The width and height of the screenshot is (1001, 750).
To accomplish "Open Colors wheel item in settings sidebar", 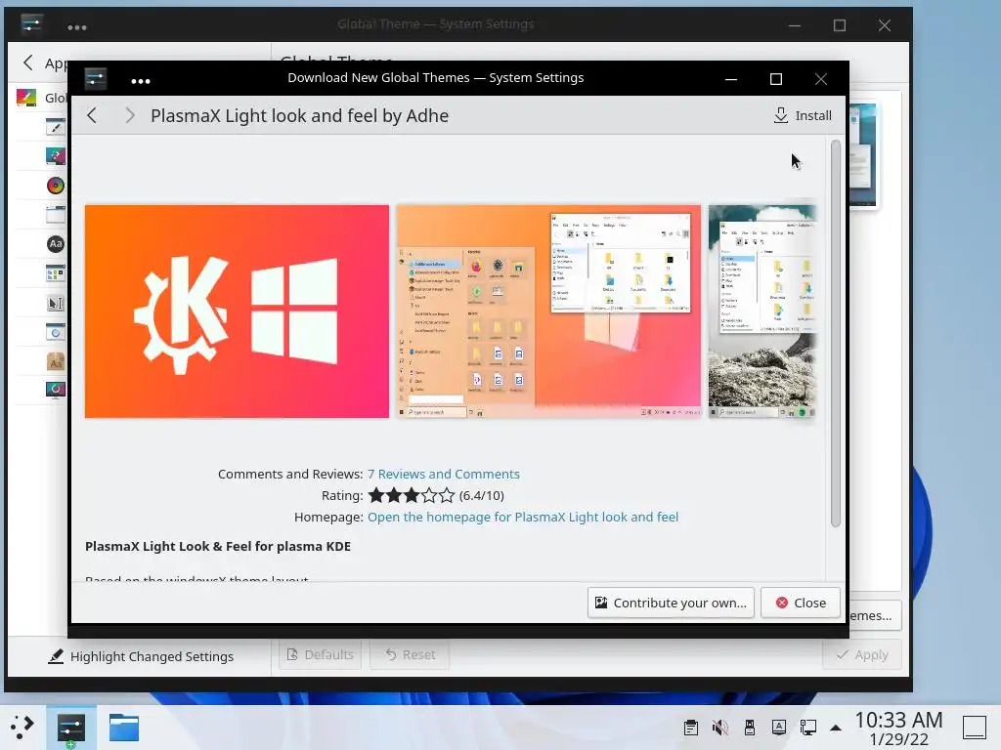I will [x=56, y=186].
